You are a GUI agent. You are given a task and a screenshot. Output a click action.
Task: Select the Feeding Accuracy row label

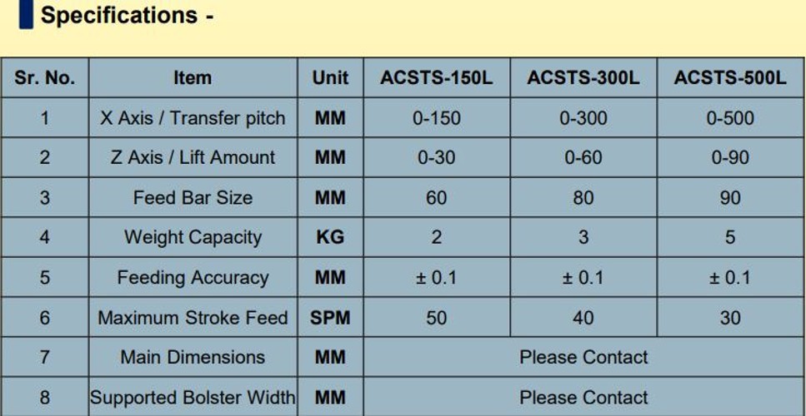tap(193, 278)
